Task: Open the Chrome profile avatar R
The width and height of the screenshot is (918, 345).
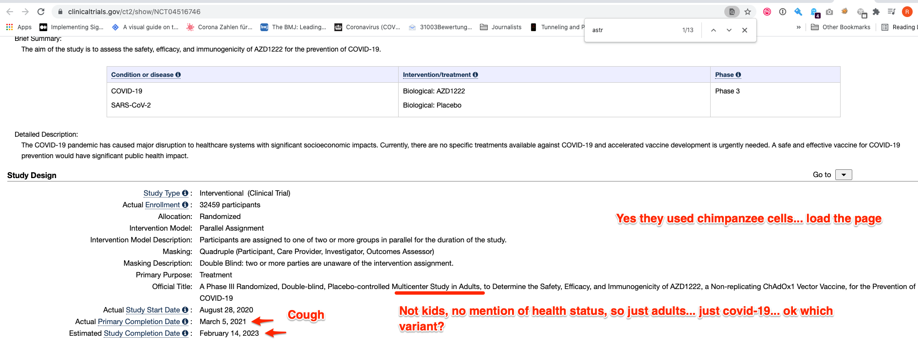Action: [907, 12]
